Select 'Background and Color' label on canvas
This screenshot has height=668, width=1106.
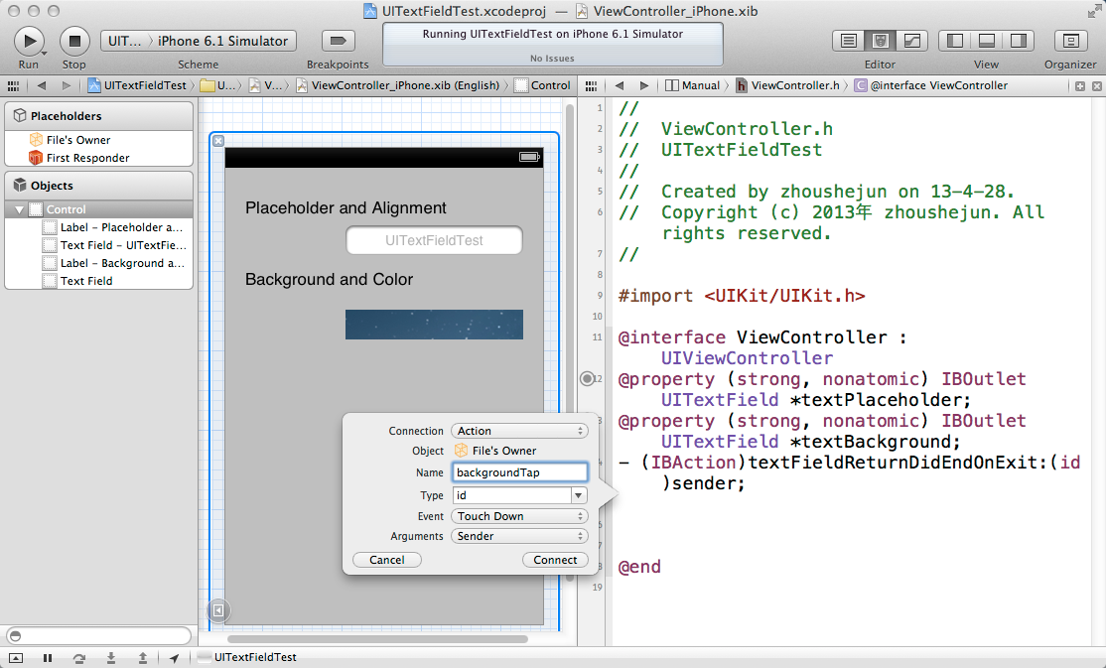[x=329, y=279]
